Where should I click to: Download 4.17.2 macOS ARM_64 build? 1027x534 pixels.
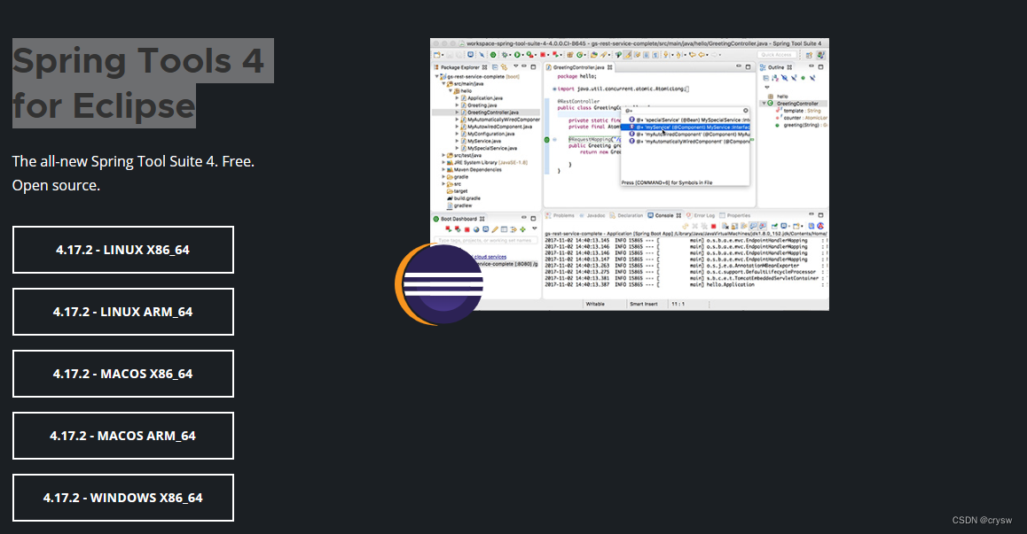point(123,436)
